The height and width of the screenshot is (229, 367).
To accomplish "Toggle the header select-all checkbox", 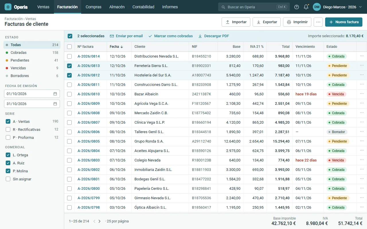I will (69, 47).
